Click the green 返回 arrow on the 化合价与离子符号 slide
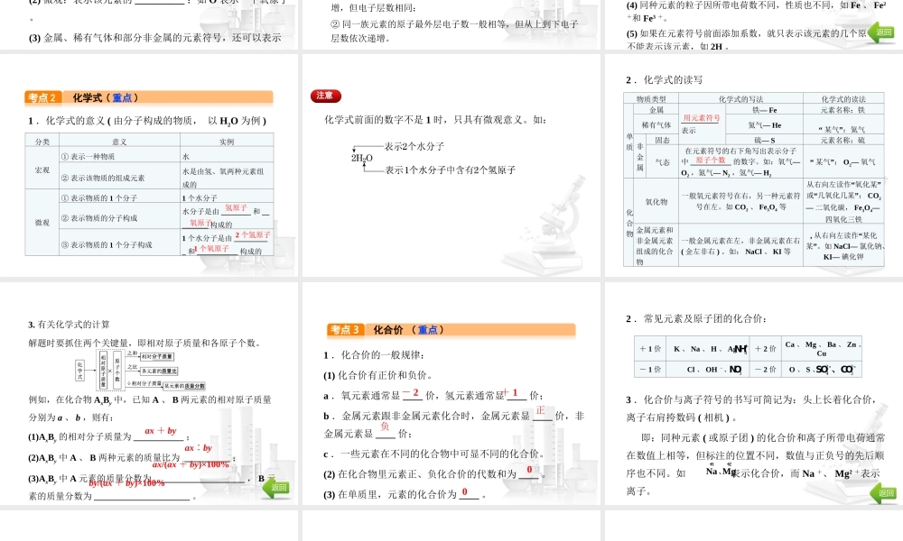This screenshot has width=903, height=541. (x=883, y=493)
